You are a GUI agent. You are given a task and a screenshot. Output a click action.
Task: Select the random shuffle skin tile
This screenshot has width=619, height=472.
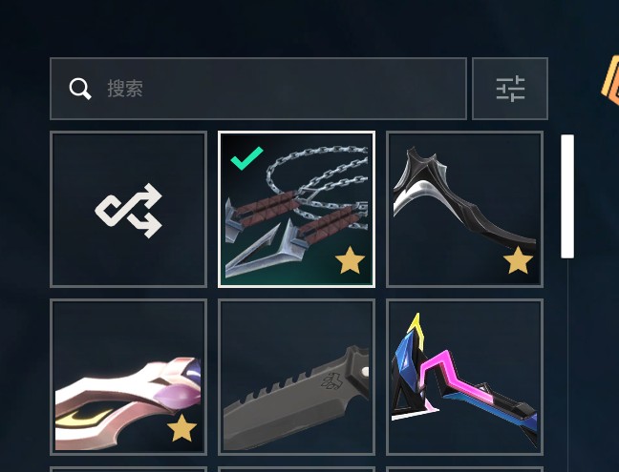pyautogui.click(x=129, y=209)
